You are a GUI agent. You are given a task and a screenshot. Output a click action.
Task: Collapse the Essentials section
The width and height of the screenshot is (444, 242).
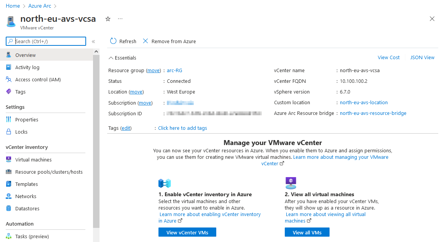pyautogui.click(x=111, y=58)
